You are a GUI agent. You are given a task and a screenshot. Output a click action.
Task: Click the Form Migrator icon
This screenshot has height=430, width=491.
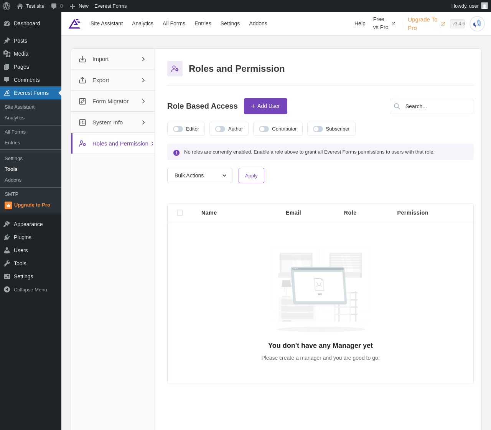tap(82, 101)
